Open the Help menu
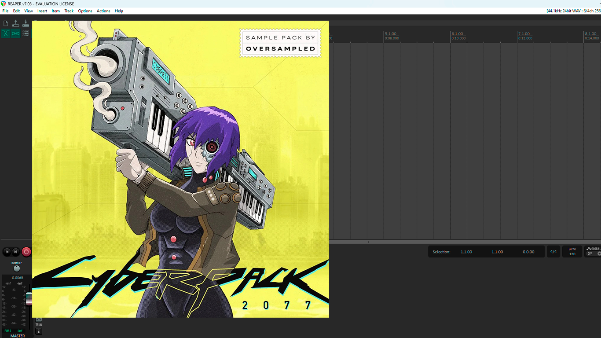 pyautogui.click(x=119, y=11)
